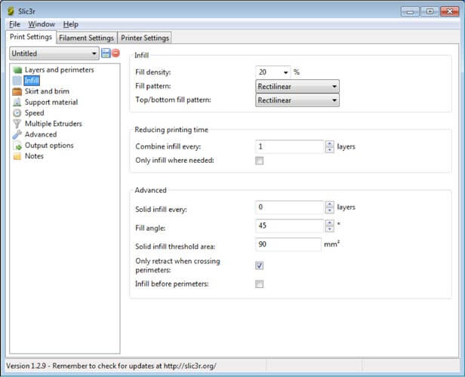This screenshot has width=465, height=377.
Task: Open the File menu
Action: [15, 24]
